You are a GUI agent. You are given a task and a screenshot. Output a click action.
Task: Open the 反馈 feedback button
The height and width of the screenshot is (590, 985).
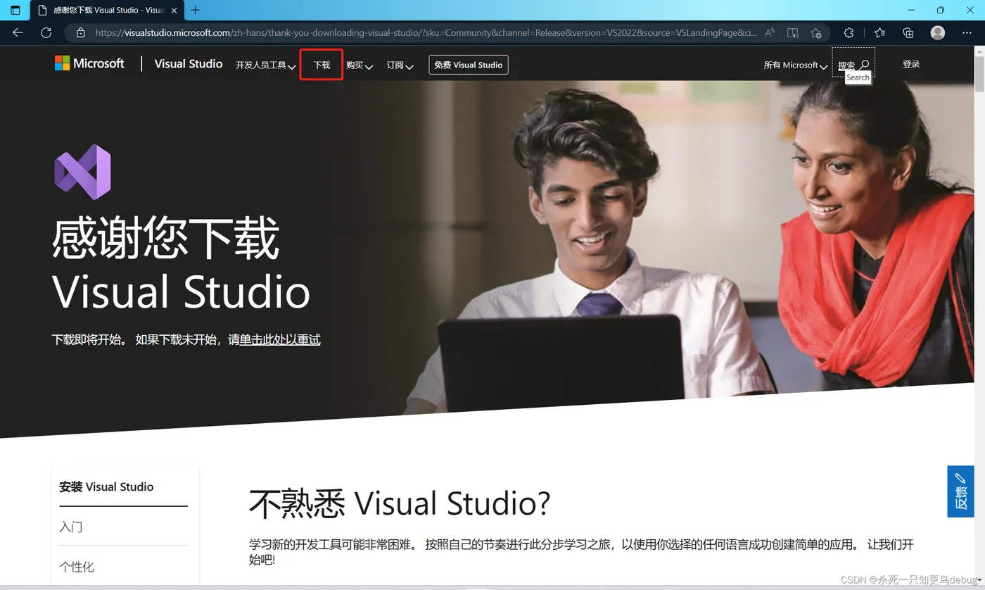click(x=960, y=491)
